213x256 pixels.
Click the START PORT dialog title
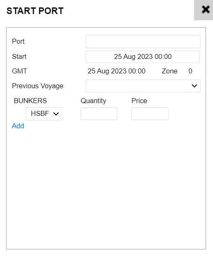tap(35, 11)
